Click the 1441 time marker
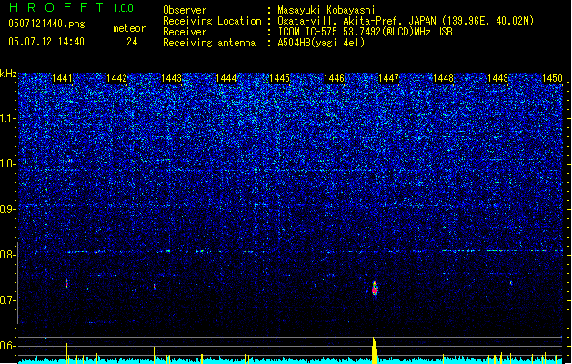The height and width of the screenshot is (364, 572). click(63, 78)
